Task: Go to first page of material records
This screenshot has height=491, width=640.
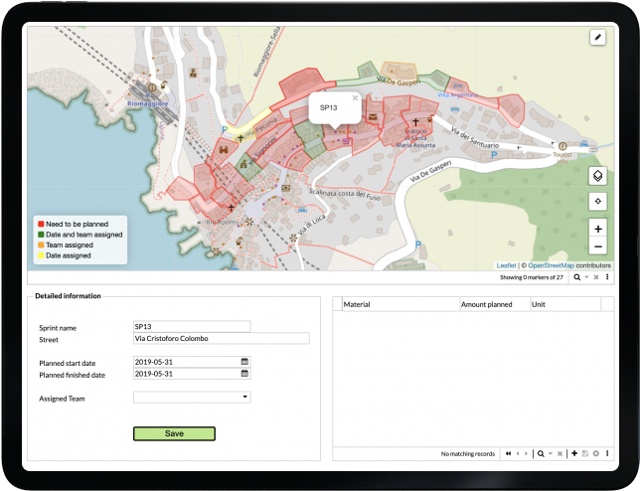Action: pos(508,453)
